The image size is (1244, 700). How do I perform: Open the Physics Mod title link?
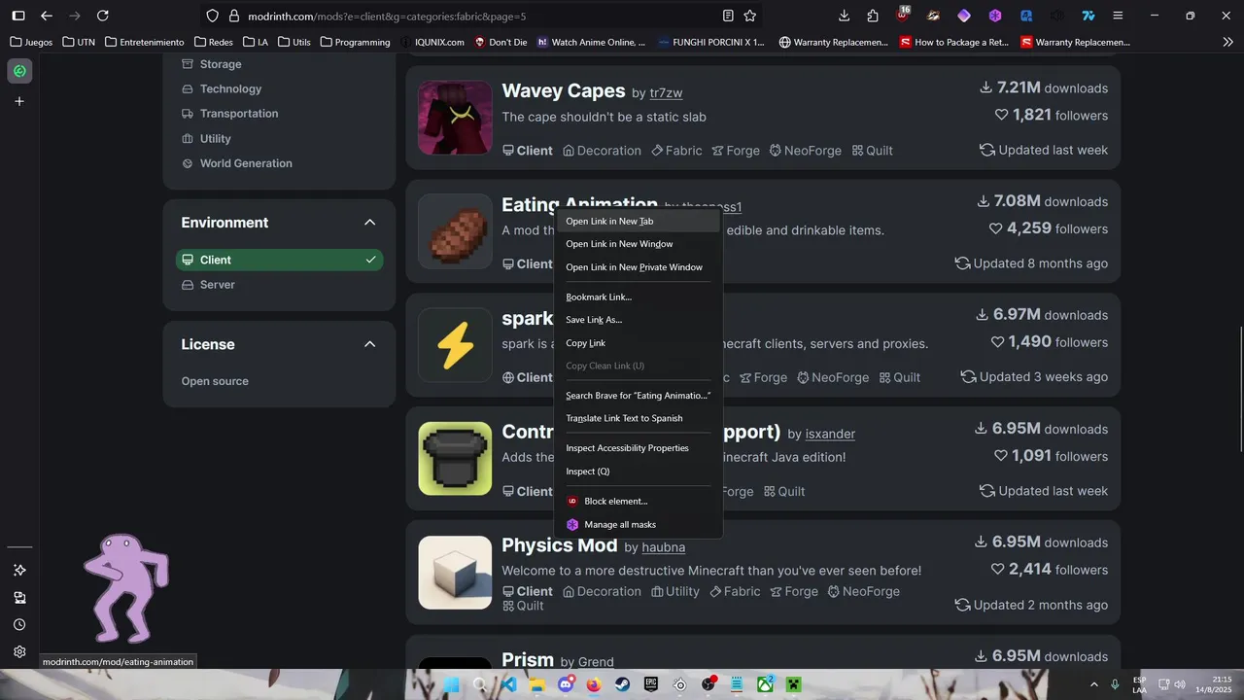(559, 544)
